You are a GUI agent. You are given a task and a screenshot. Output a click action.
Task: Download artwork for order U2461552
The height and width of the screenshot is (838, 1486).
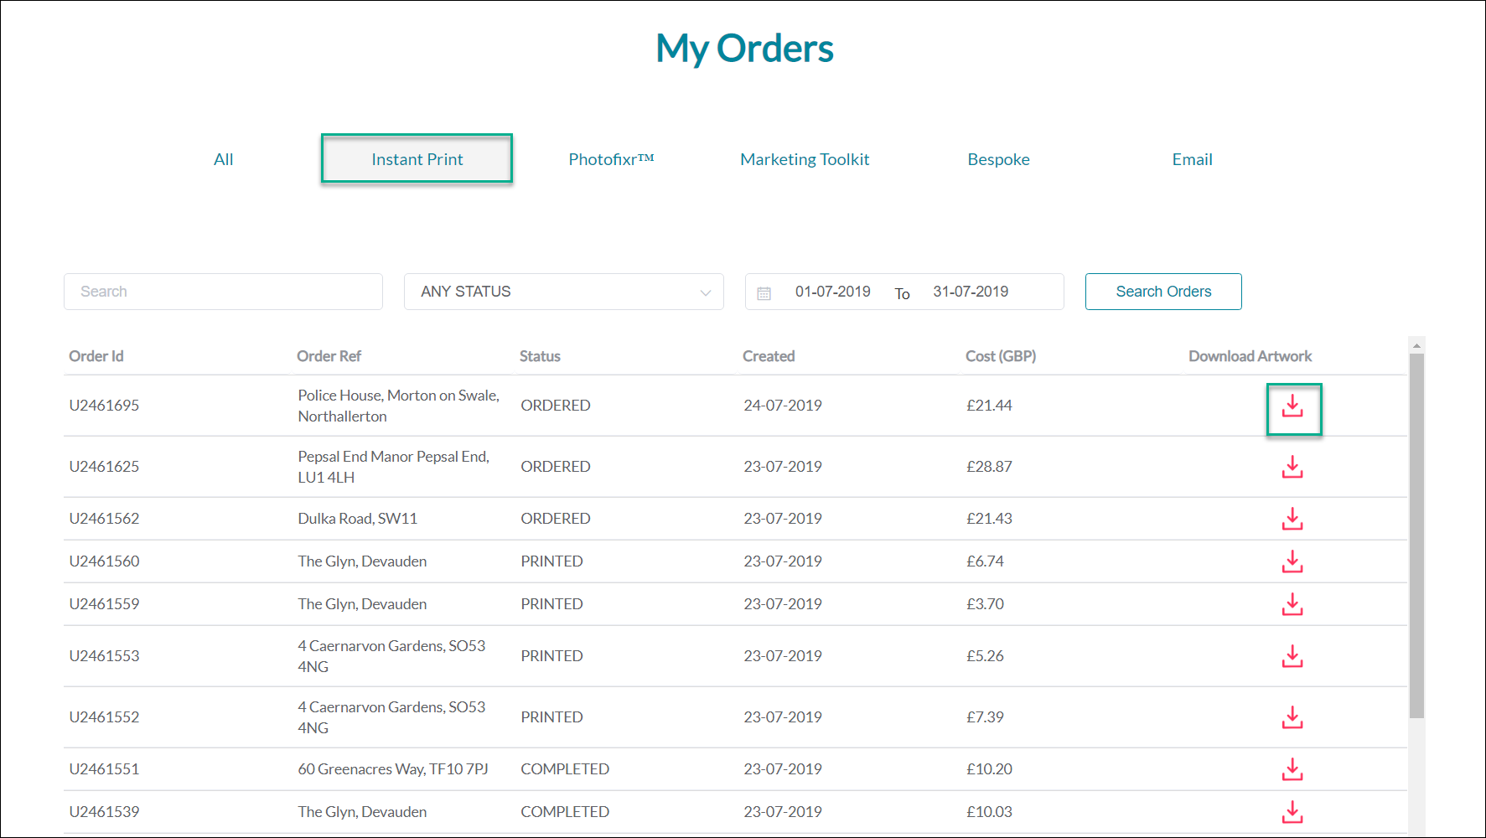(1292, 718)
